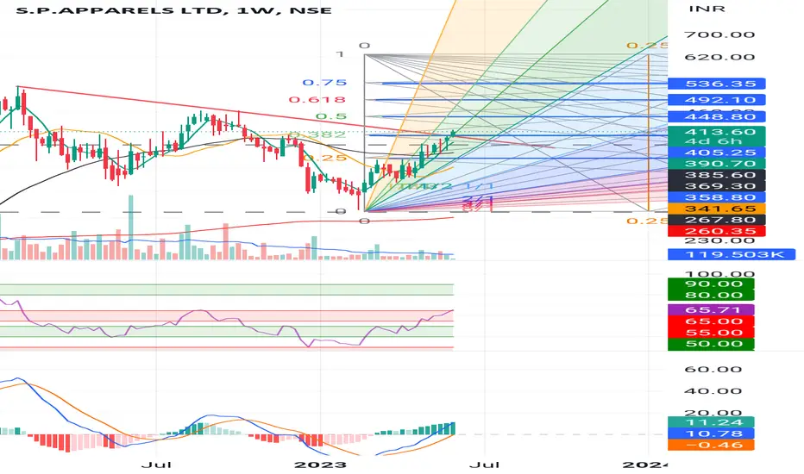Click the 65.71 purple RSI value label
The width and height of the screenshot is (804, 474).
tap(711, 310)
